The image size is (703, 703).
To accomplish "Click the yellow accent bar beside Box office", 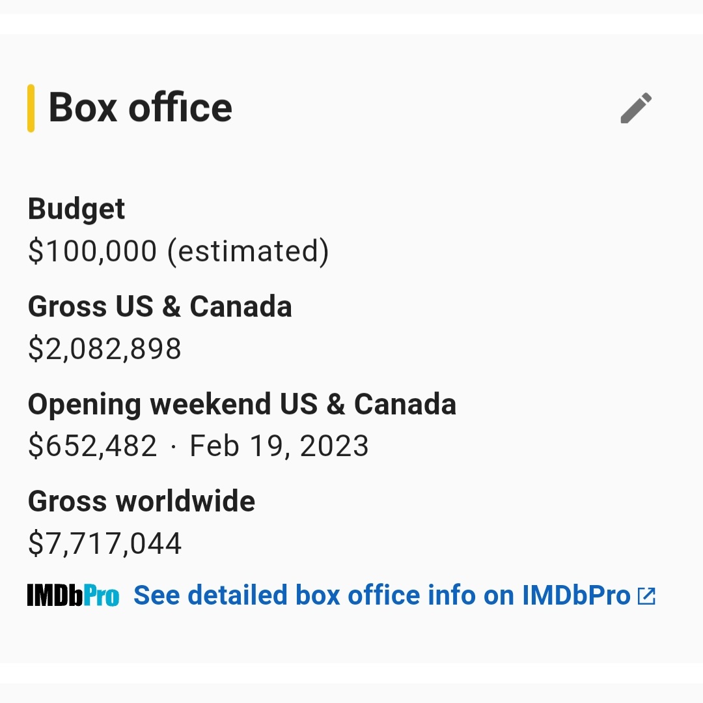I will coord(31,108).
